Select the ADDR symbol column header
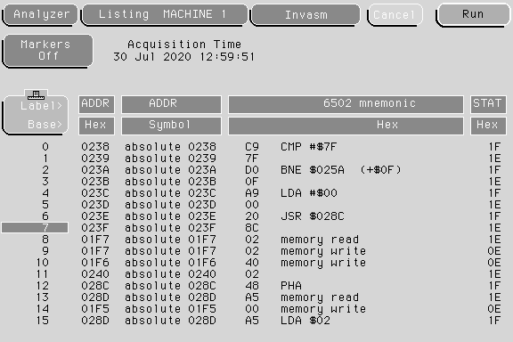 pyautogui.click(x=171, y=104)
